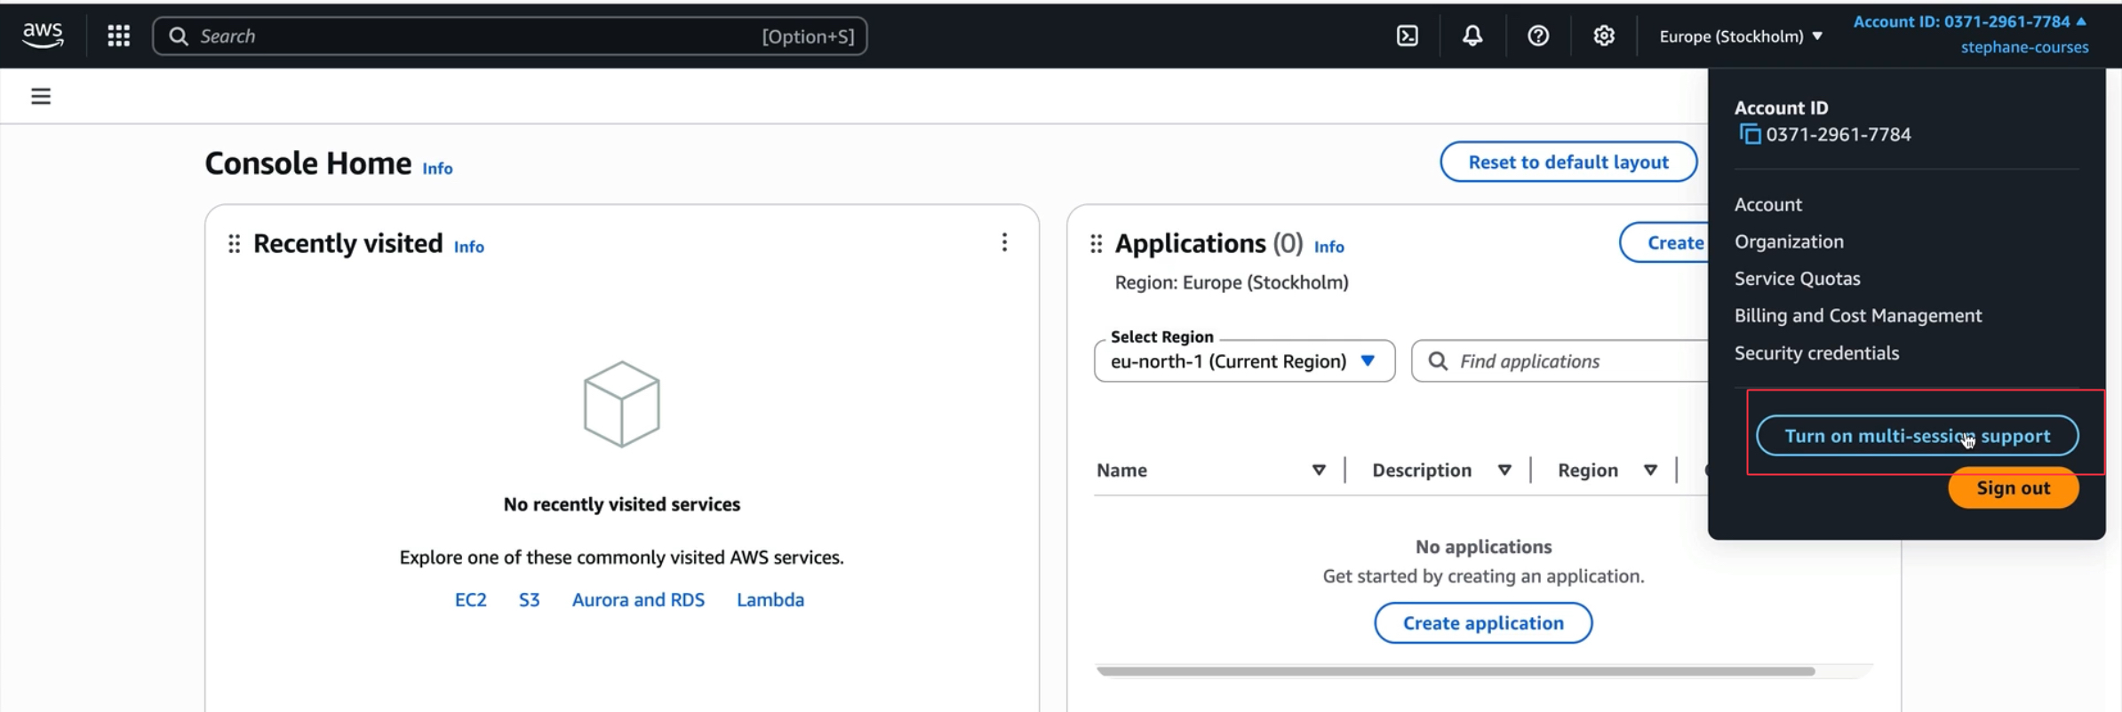Open Recently visited widget options menu

(1004, 242)
